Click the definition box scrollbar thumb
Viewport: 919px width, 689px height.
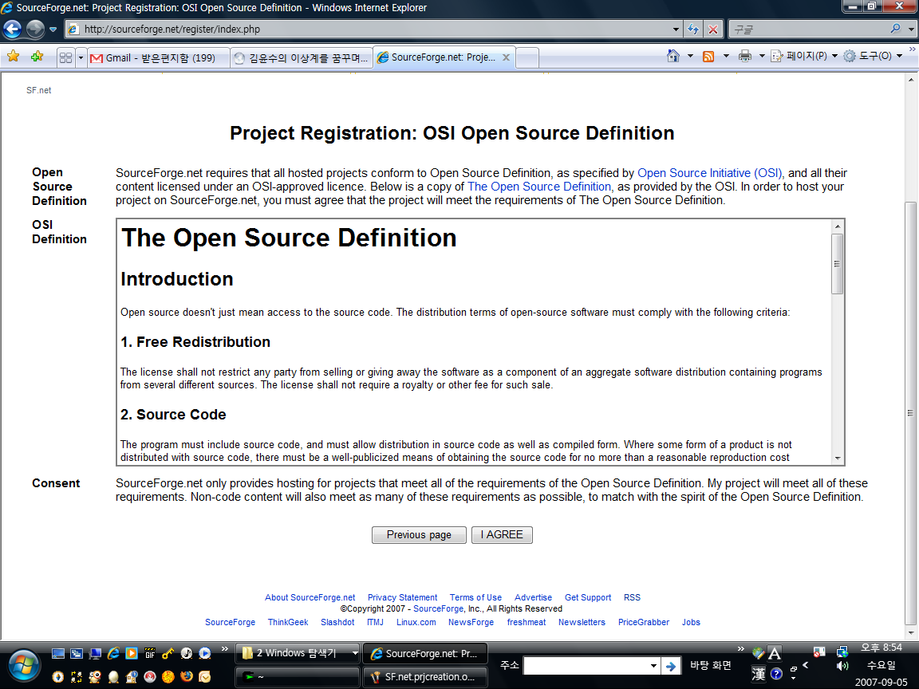tap(837, 264)
